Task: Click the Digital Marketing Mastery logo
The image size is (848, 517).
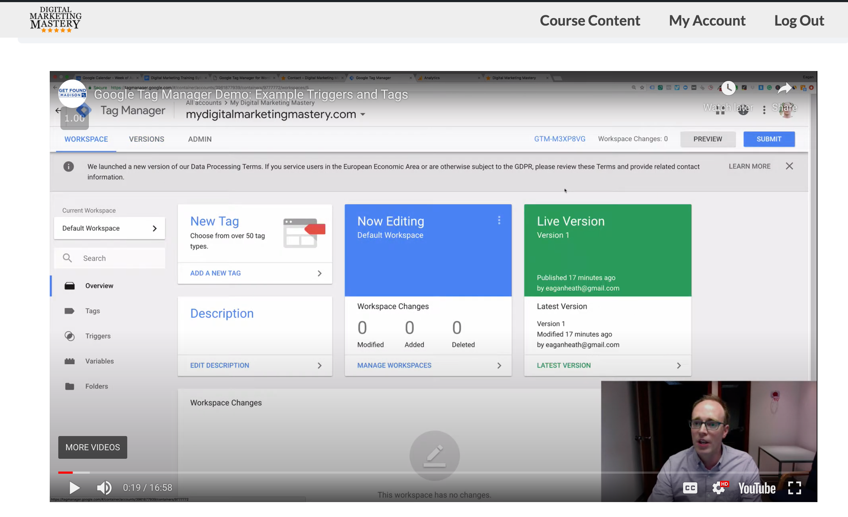Action: click(x=55, y=20)
